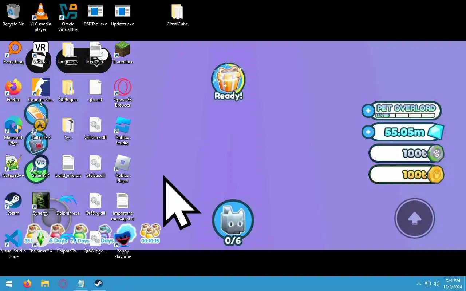The height and width of the screenshot is (291, 466).
Task: Tap the round up-arrow jump button
Action: point(415,218)
